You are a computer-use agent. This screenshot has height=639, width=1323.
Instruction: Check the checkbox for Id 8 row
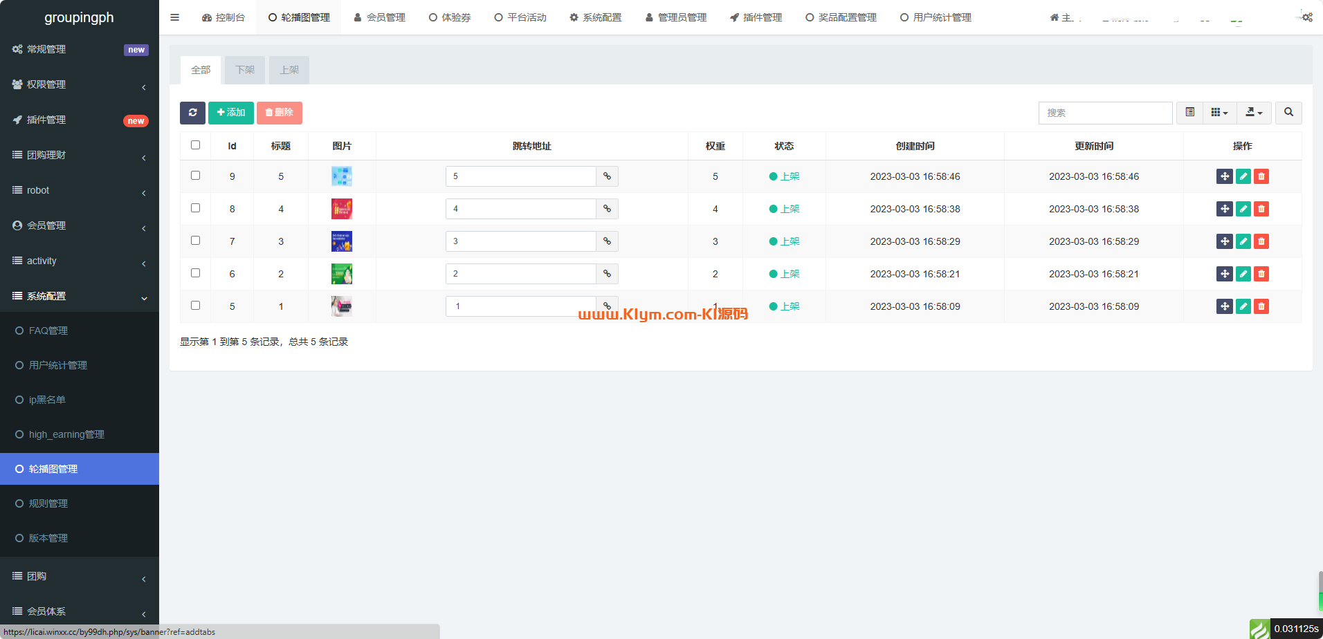click(x=195, y=208)
